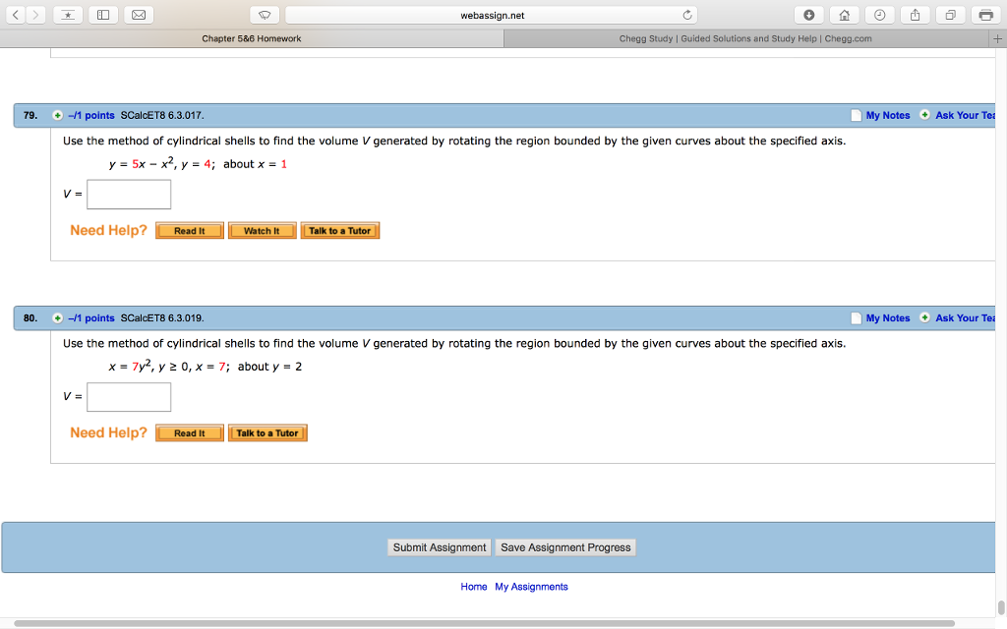Click the My Notes document icon for question 79
1007x629 pixels.
click(x=856, y=115)
